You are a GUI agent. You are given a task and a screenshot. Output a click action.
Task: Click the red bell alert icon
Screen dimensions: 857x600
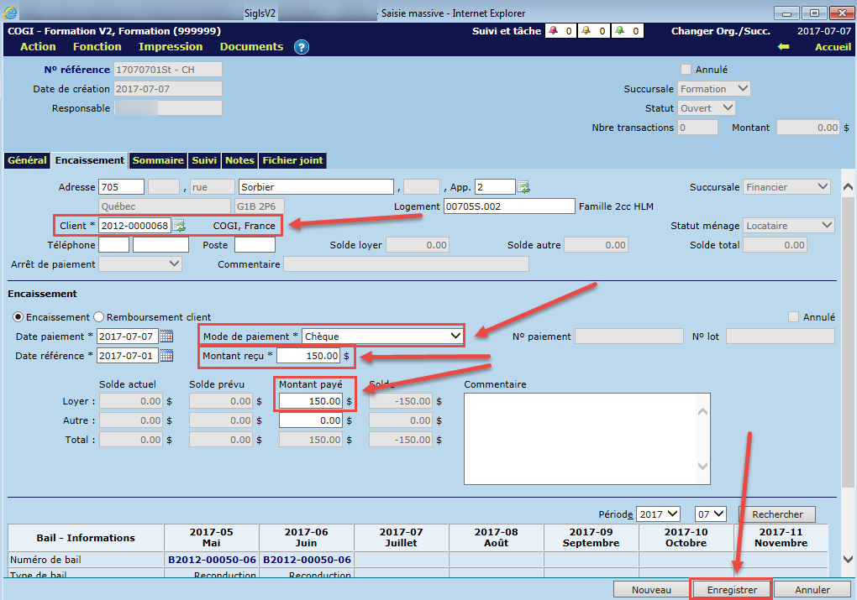click(555, 31)
